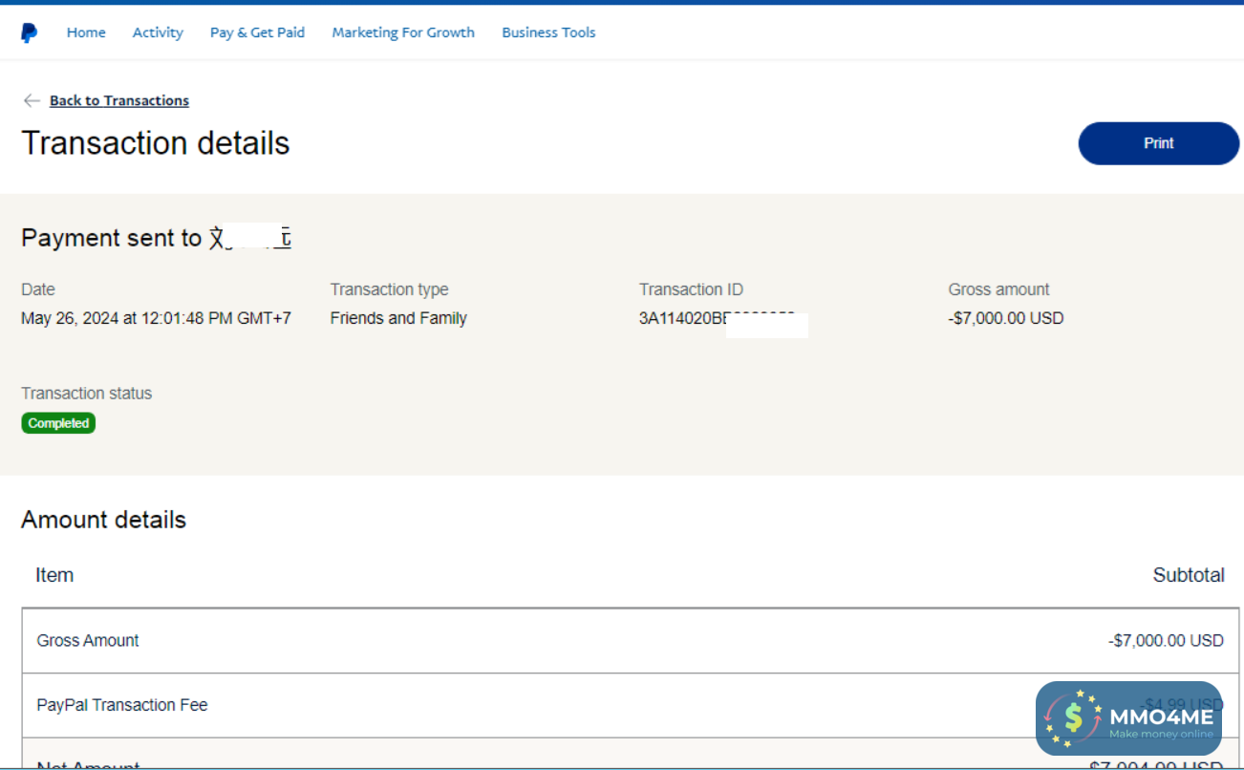This screenshot has height=770, width=1244.
Task: Select the 'Gross Amount' table row label
Action: point(88,641)
